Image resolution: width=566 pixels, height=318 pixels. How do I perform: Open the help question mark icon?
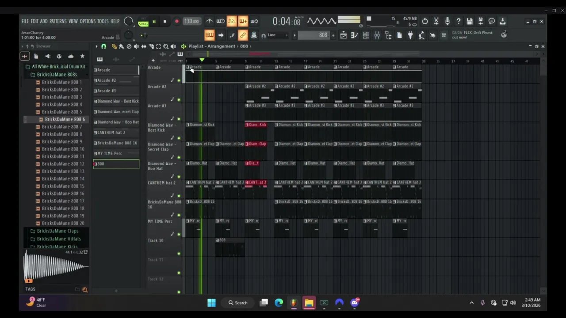click(458, 21)
